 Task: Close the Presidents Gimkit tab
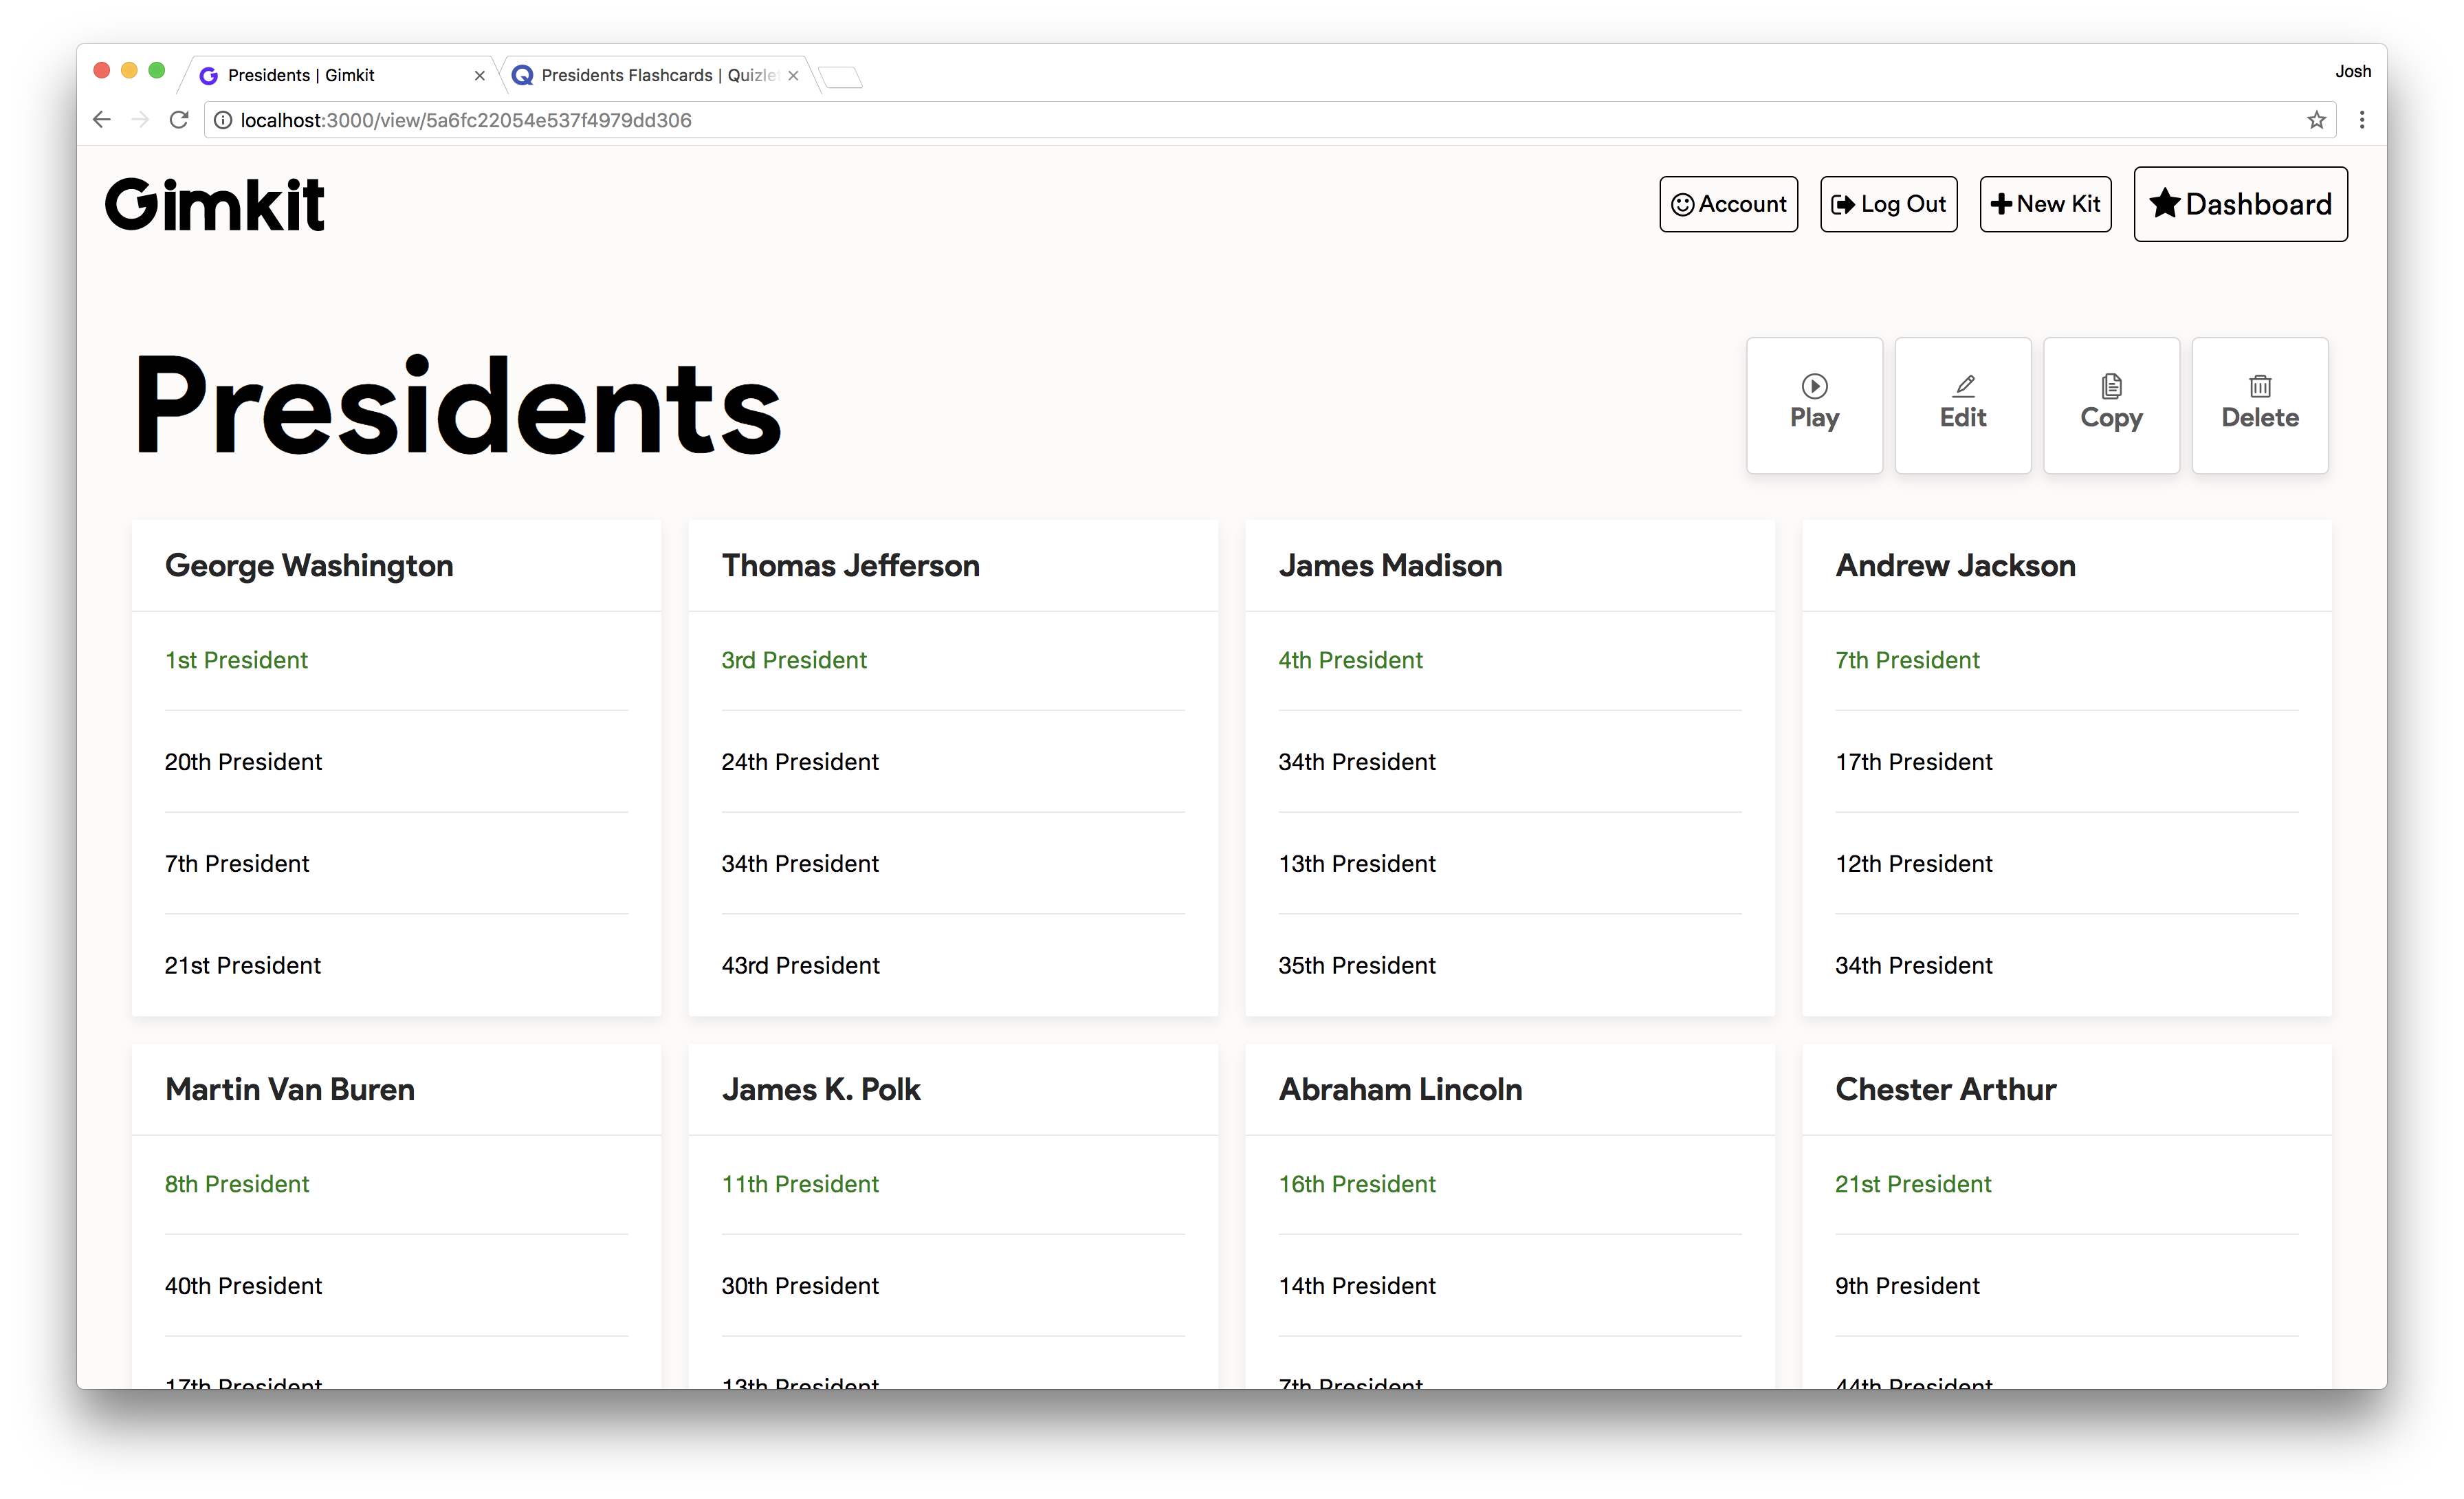point(479,76)
